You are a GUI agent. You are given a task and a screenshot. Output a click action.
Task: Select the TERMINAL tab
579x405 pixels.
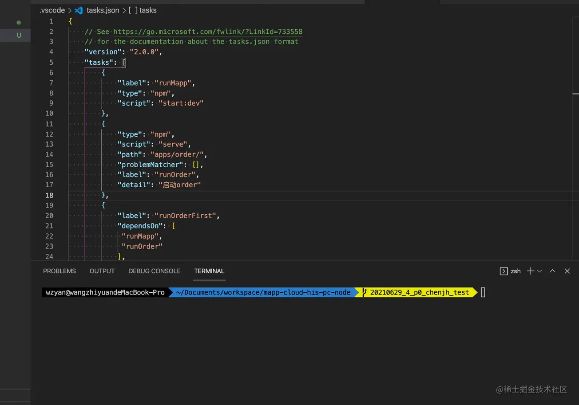[x=209, y=271]
